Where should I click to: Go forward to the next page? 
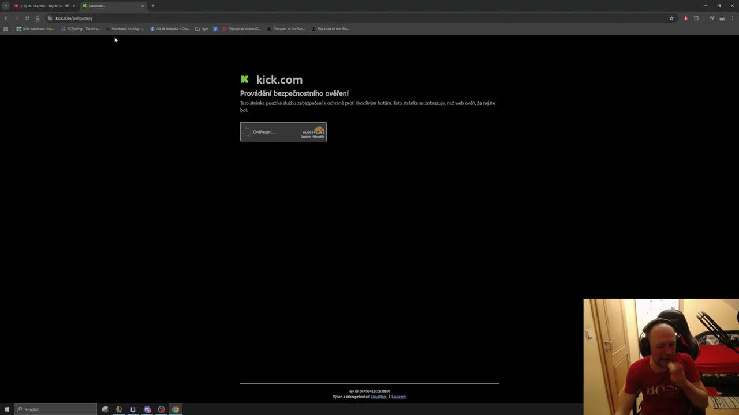(16, 18)
